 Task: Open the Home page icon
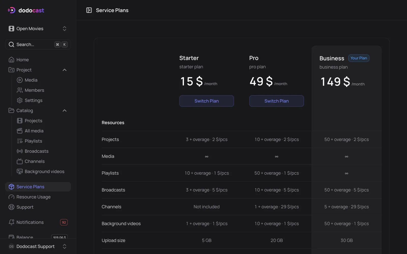(x=11, y=60)
